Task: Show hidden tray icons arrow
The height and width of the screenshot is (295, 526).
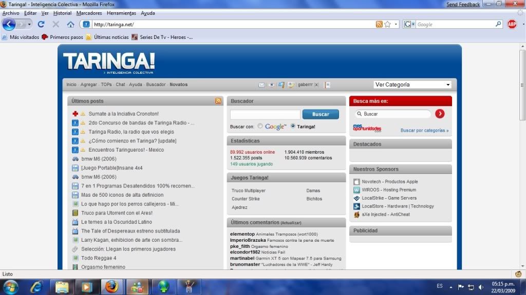Action: tap(451, 287)
